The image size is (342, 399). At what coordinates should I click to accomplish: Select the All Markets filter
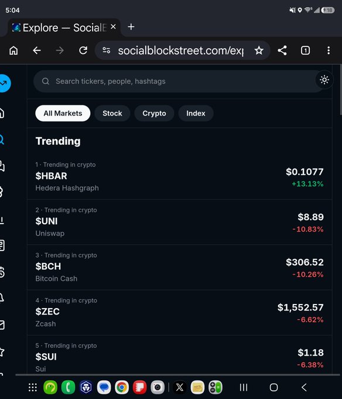click(x=63, y=113)
